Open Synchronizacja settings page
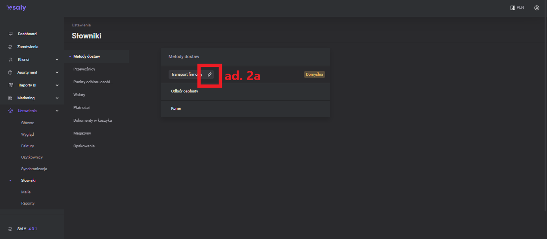The height and width of the screenshot is (239, 547). click(x=34, y=169)
